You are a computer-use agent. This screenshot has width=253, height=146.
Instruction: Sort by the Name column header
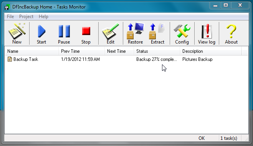coord(31,51)
